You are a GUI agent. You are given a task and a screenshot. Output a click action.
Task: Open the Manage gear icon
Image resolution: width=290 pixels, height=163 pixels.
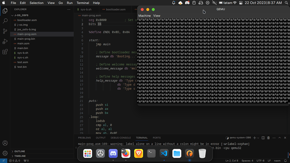[5, 153]
